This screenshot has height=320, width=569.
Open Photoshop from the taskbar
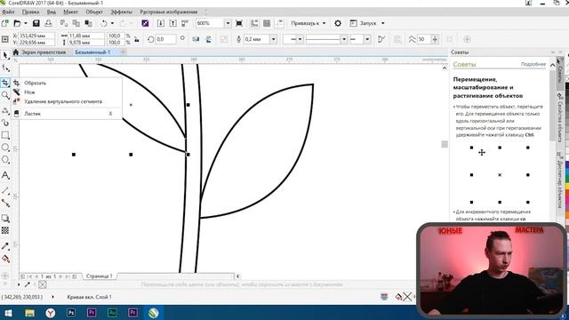pyautogui.click(x=71, y=313)
